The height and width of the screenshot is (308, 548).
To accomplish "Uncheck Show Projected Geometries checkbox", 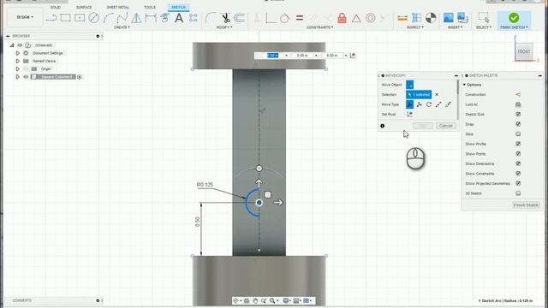I will [518, 183].
